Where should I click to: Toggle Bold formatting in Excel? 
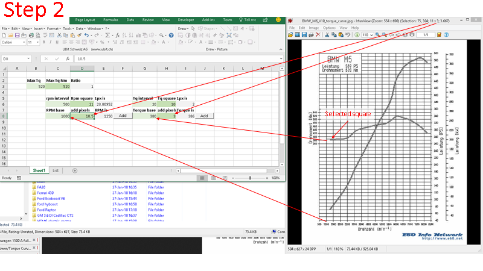(43, 42)
